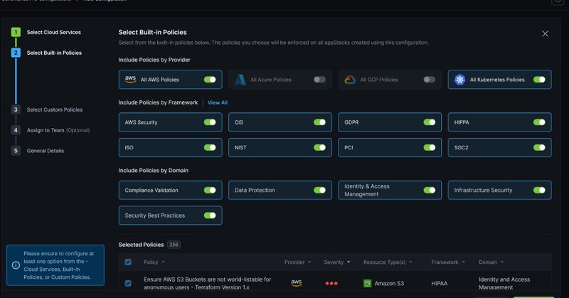Uncheck the select-all policies header checkbox
Image resolution: width=569 pixels, height=298 pixels.
[128, 262]
